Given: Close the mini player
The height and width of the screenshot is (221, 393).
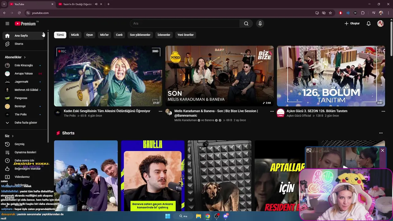Looking at the screenshot, I should tap(382, 150).
